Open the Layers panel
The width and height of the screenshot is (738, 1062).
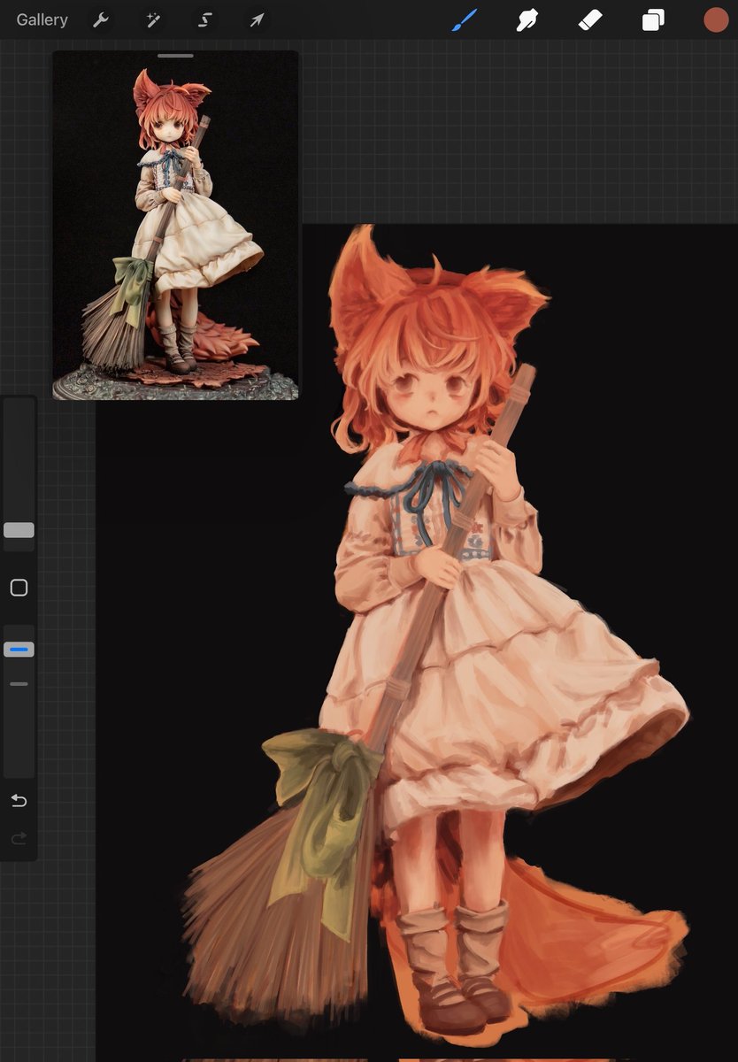point(653,19)
